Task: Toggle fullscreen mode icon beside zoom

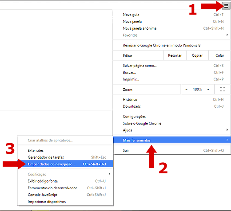Action: (x=223, y=89)
